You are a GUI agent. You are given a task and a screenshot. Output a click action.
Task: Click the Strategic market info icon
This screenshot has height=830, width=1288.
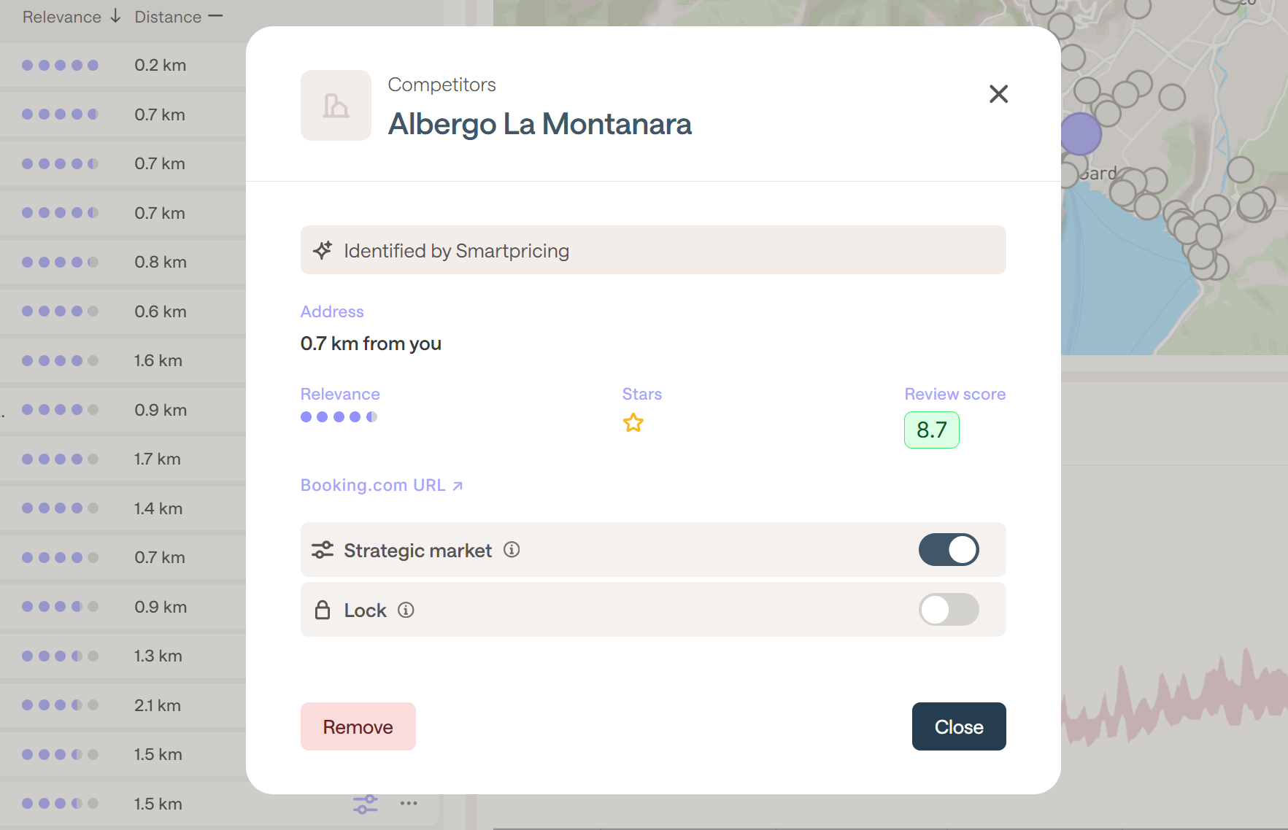(x=512, y=550)
